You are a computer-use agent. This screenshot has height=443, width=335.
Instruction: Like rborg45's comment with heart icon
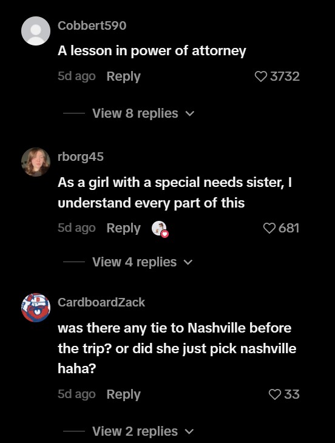click(269, 228)
